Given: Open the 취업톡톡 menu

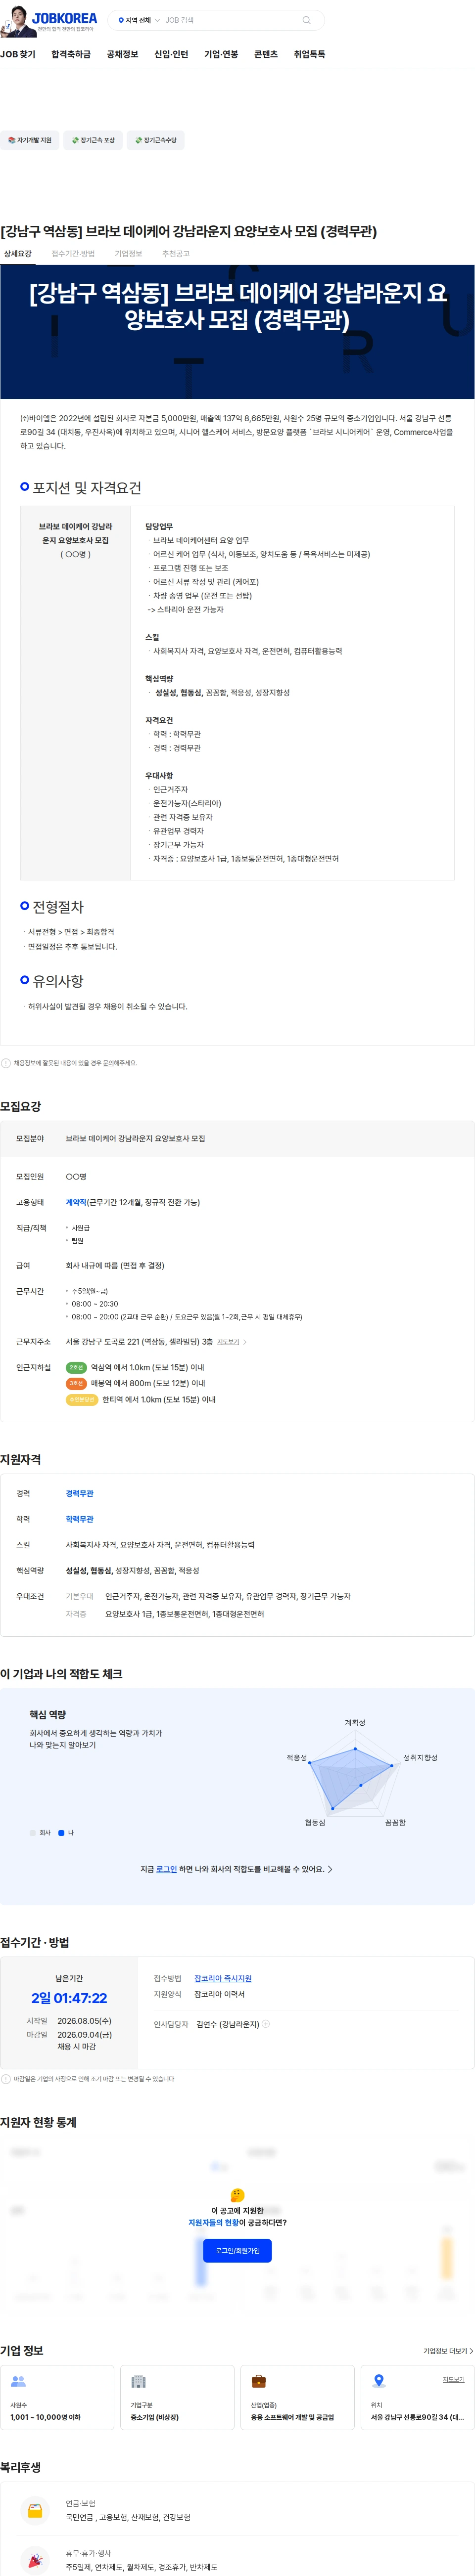Looking at the screenshot, I should (x=309, y=54).
